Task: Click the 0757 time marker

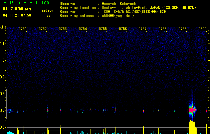Action: coord(143,29)
